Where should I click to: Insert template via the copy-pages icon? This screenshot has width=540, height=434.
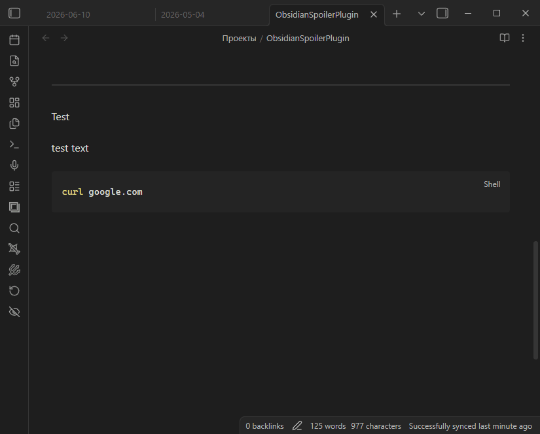click(14, 124)
